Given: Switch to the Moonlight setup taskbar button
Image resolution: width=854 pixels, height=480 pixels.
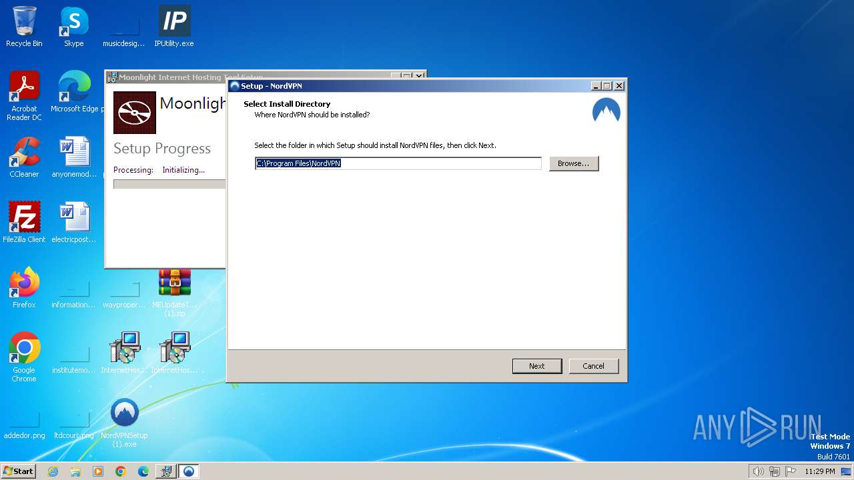Looking at the screenshot, I should point(166,471).
